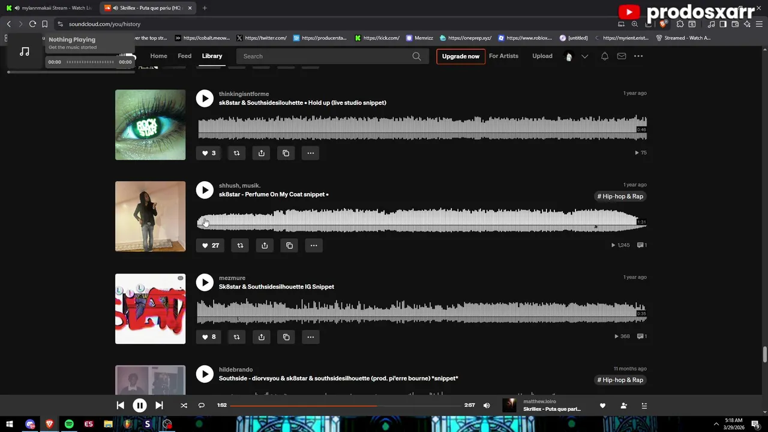768x432 pixels.
Task: Open the header more options menu
Action: 638,56
